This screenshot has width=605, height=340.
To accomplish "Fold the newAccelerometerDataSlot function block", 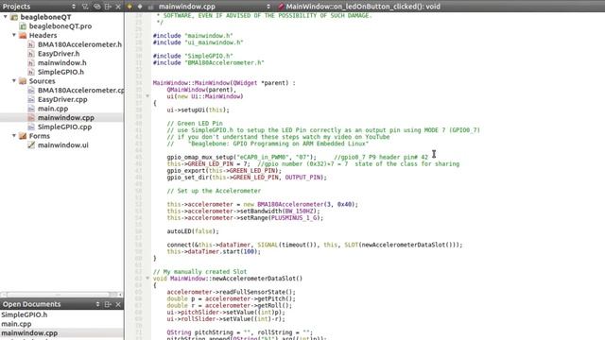I will [x=147, y=278].
